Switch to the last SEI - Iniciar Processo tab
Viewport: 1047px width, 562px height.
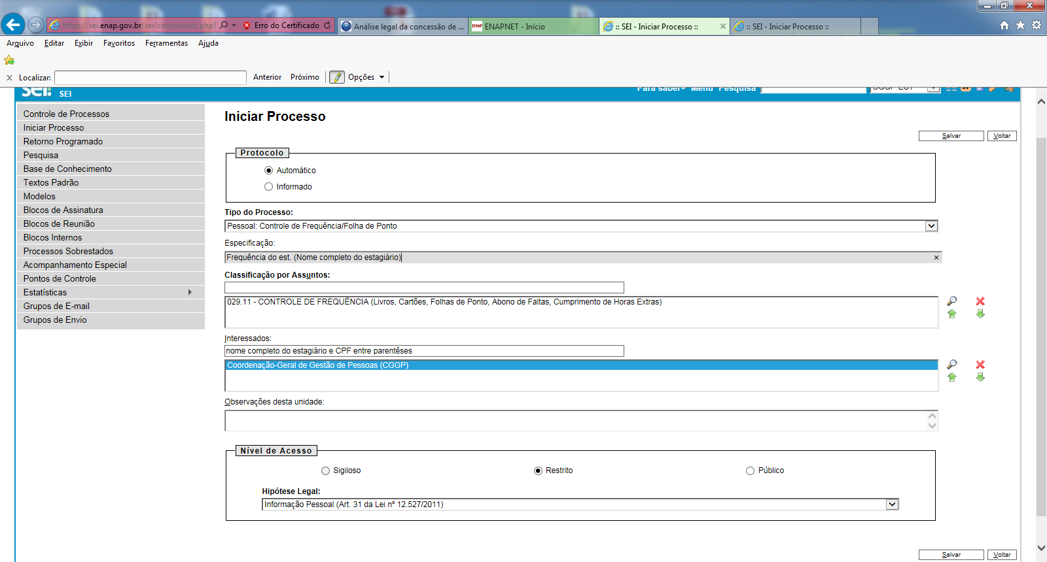click(x=795, y=26)
